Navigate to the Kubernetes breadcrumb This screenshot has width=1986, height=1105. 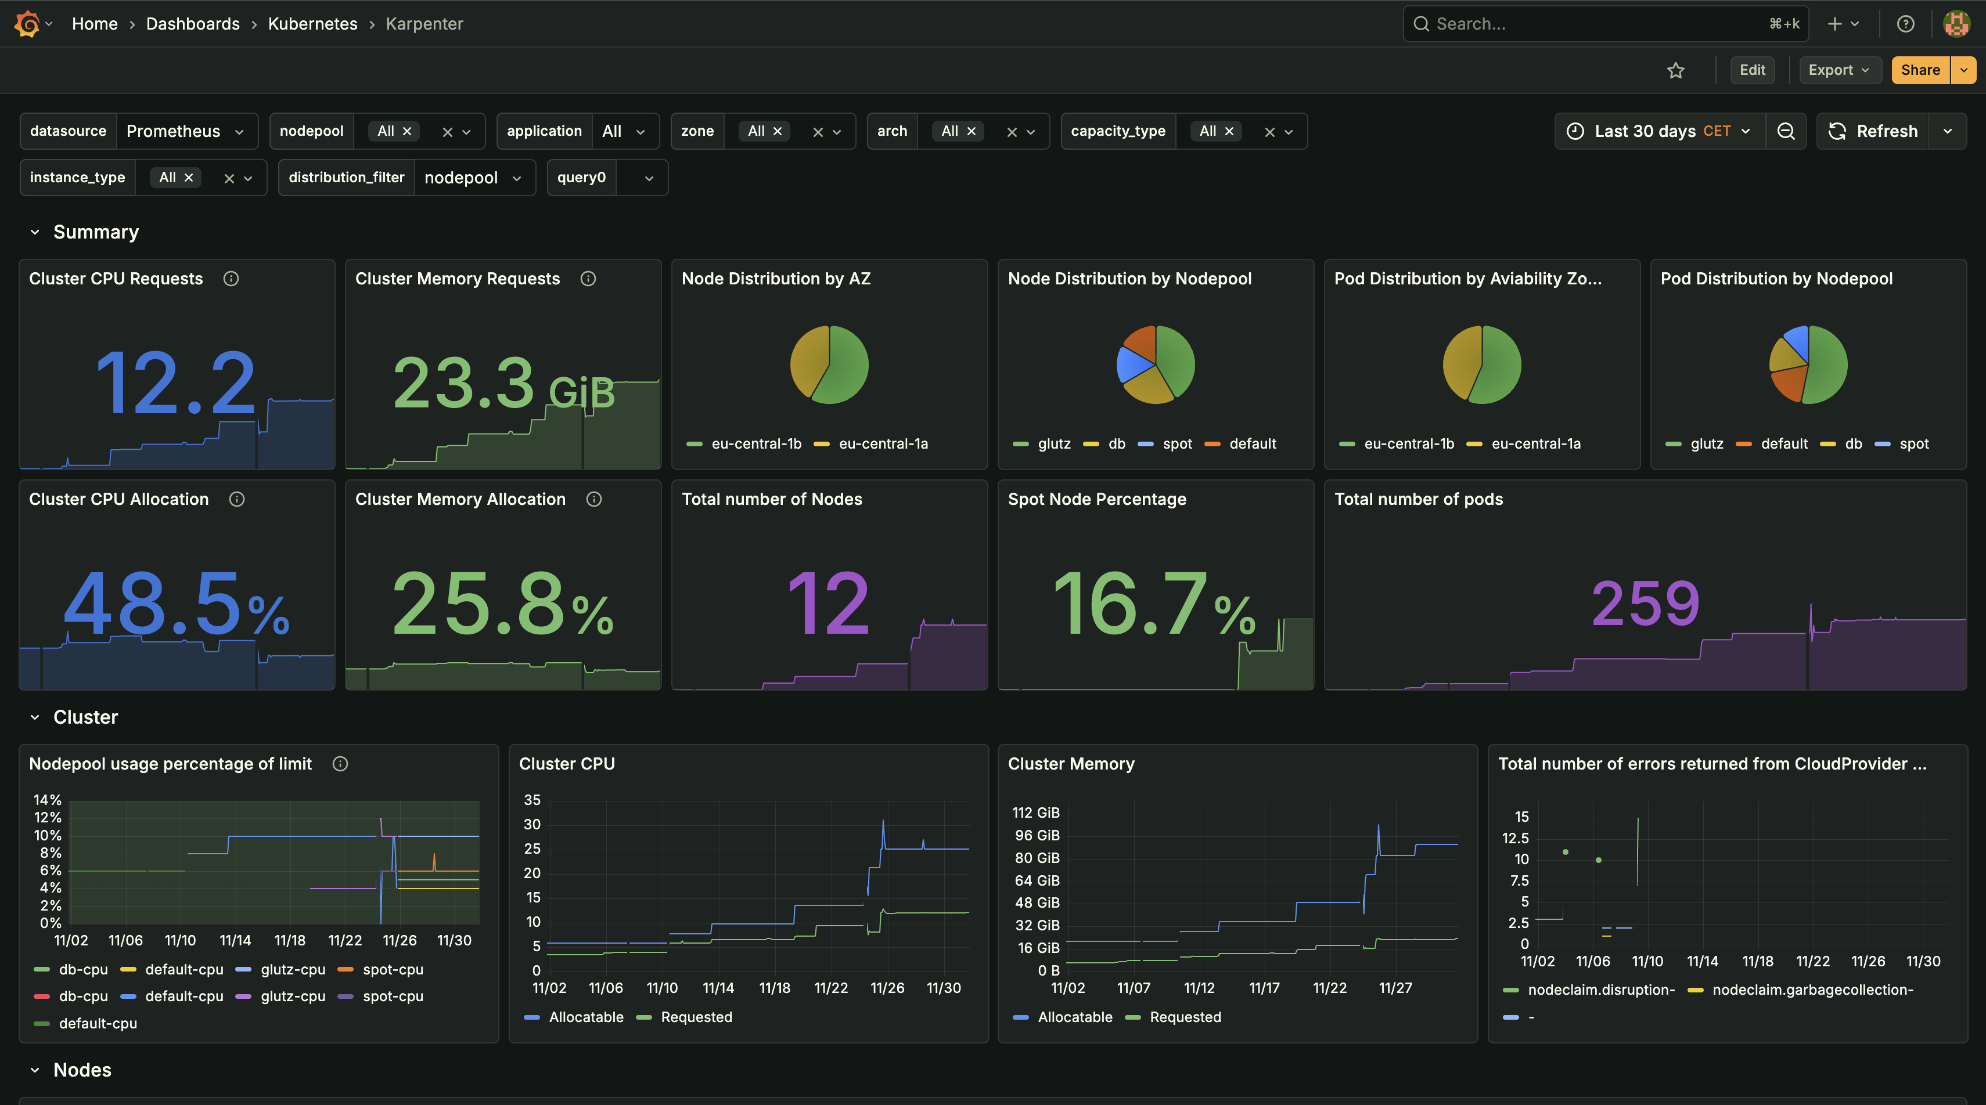coord(312,24)
